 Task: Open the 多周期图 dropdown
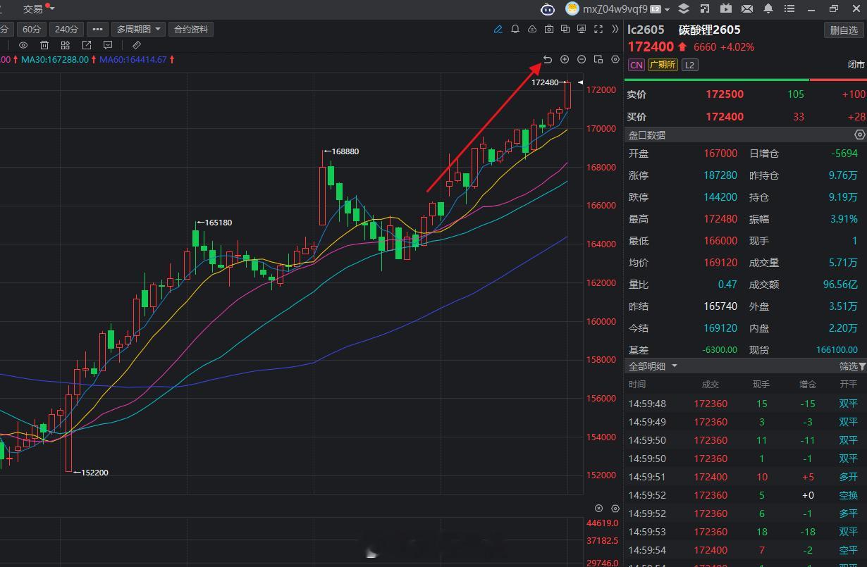pyautogui.click(x=138, y=29)
